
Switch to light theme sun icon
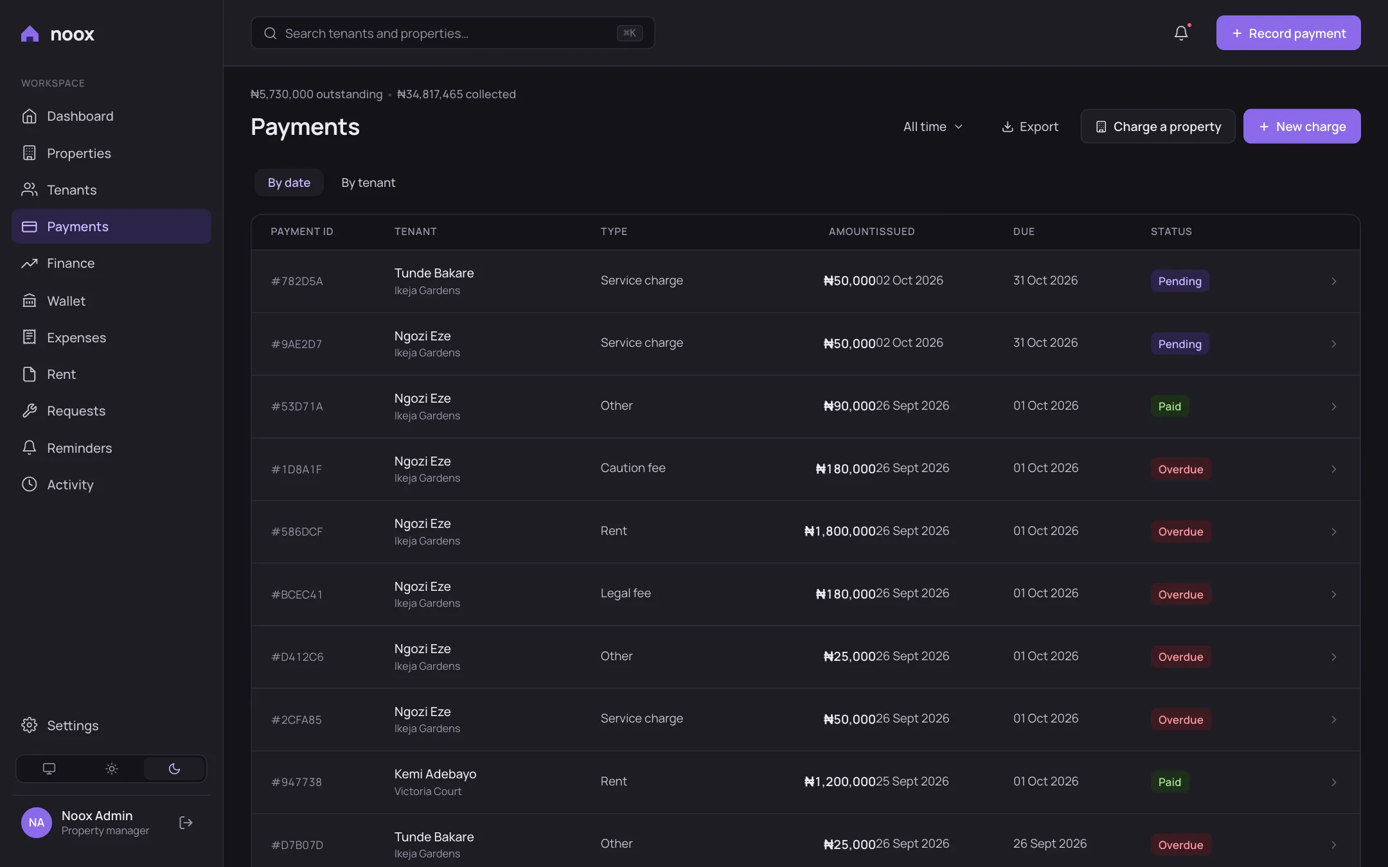coord(112,769)
